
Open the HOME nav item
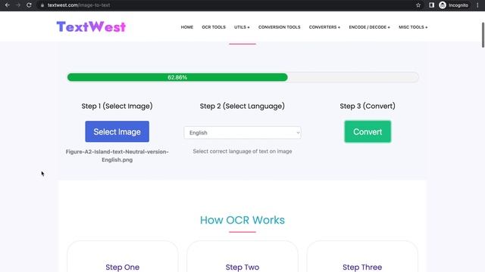[x=187, y=27]
